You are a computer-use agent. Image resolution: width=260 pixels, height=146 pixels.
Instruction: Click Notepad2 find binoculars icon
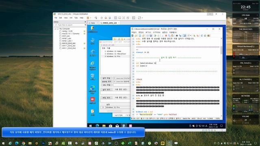(x=177, y=36)
